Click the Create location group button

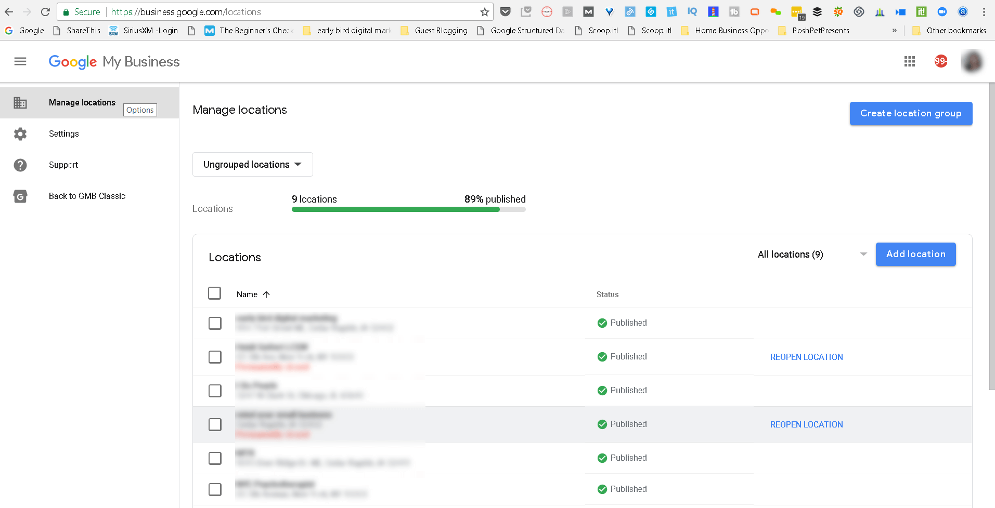(911, 113)
